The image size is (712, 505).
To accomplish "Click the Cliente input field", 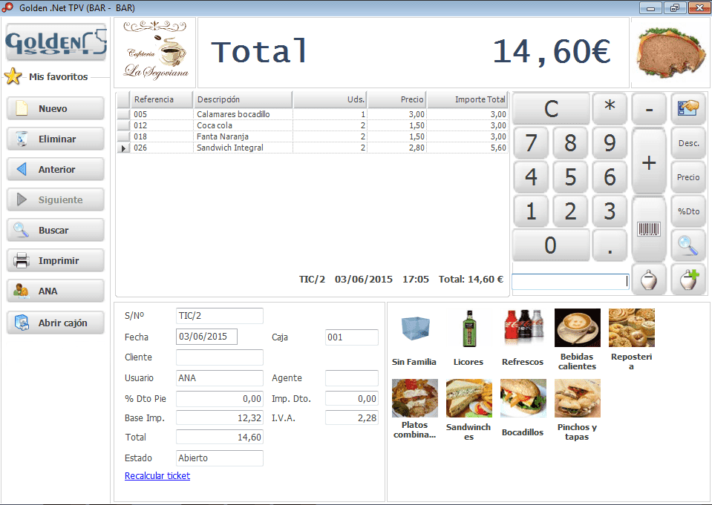I will click(x=219, y=357).
